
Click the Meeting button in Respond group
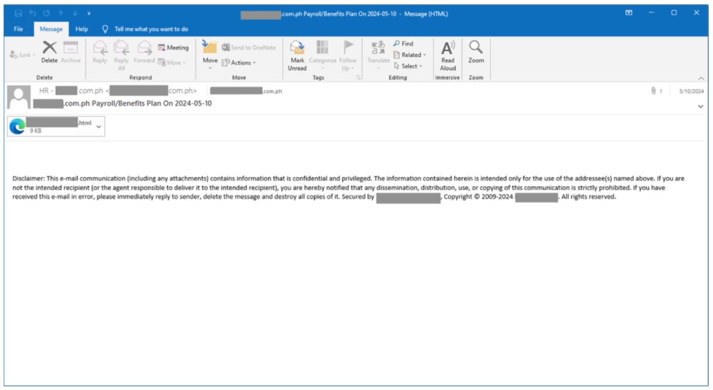tap(173, 48)
